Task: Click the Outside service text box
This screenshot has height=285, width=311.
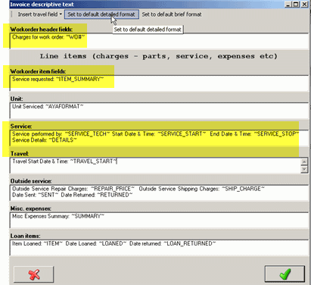Action: pyautogui.click(x=159, y=193)
